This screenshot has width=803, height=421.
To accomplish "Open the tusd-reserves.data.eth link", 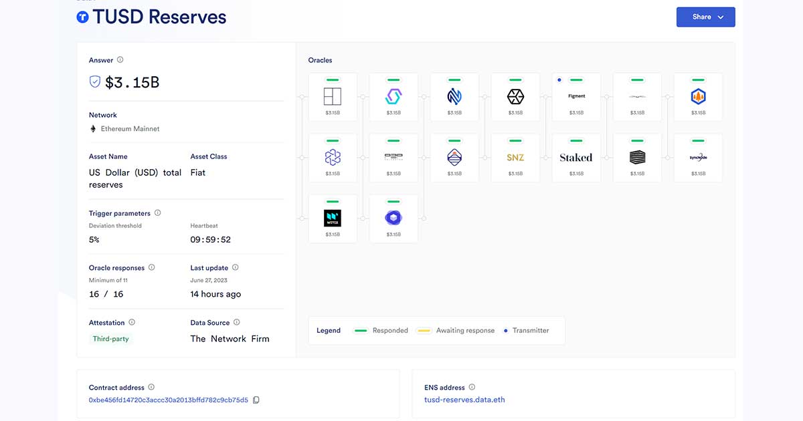I will (x=464, y=400).
